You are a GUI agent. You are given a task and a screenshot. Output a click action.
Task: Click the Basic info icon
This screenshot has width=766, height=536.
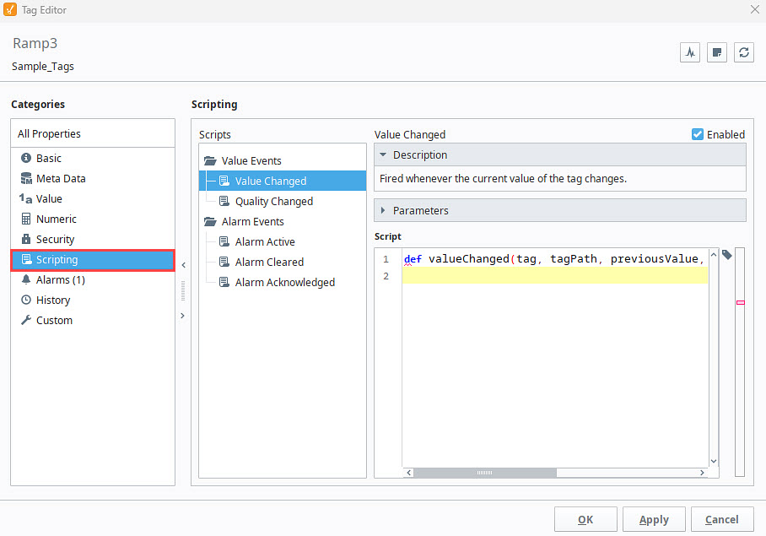pos(26,158)
